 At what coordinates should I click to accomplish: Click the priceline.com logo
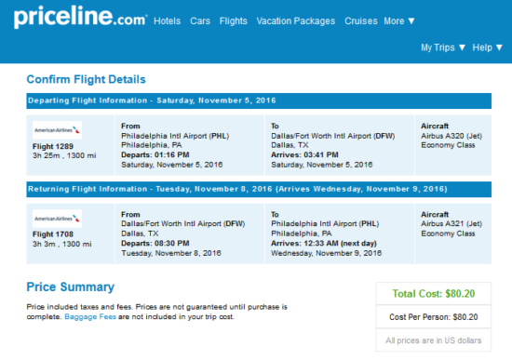coord(80,17)
